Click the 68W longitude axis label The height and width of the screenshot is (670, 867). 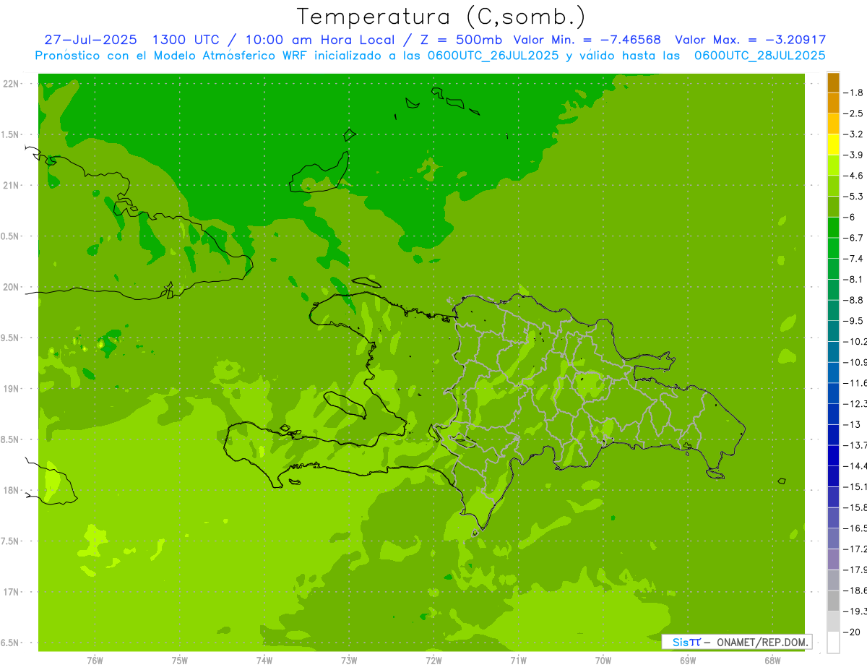772,661
